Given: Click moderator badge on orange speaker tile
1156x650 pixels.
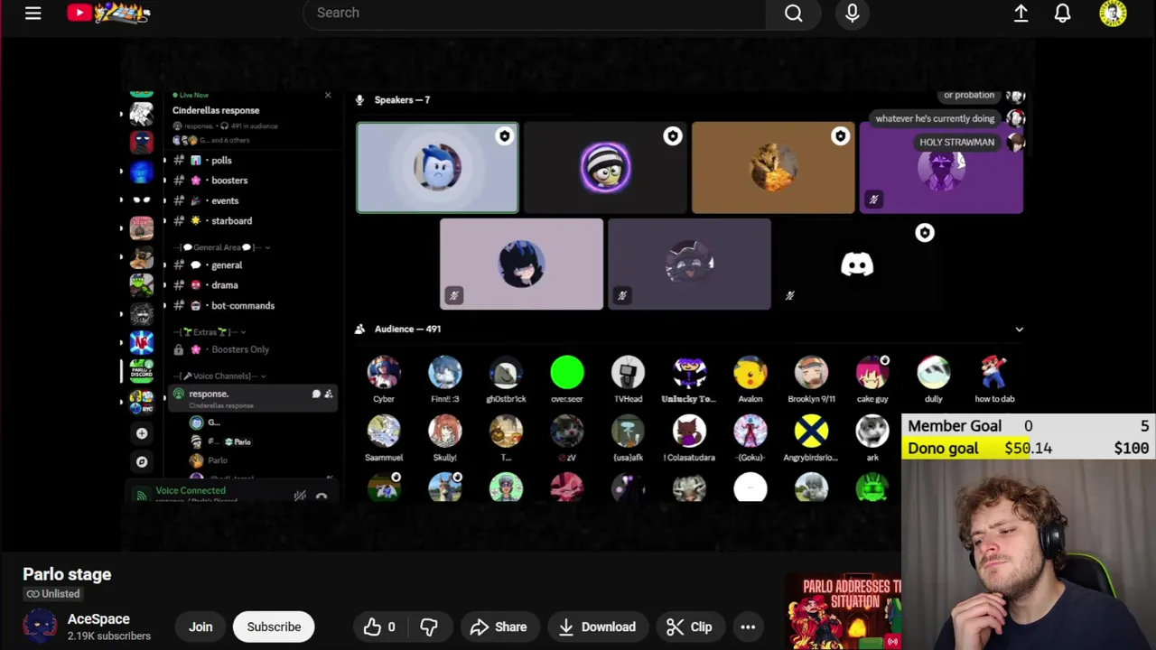Looking at the screenshot, I should point(840,136).
